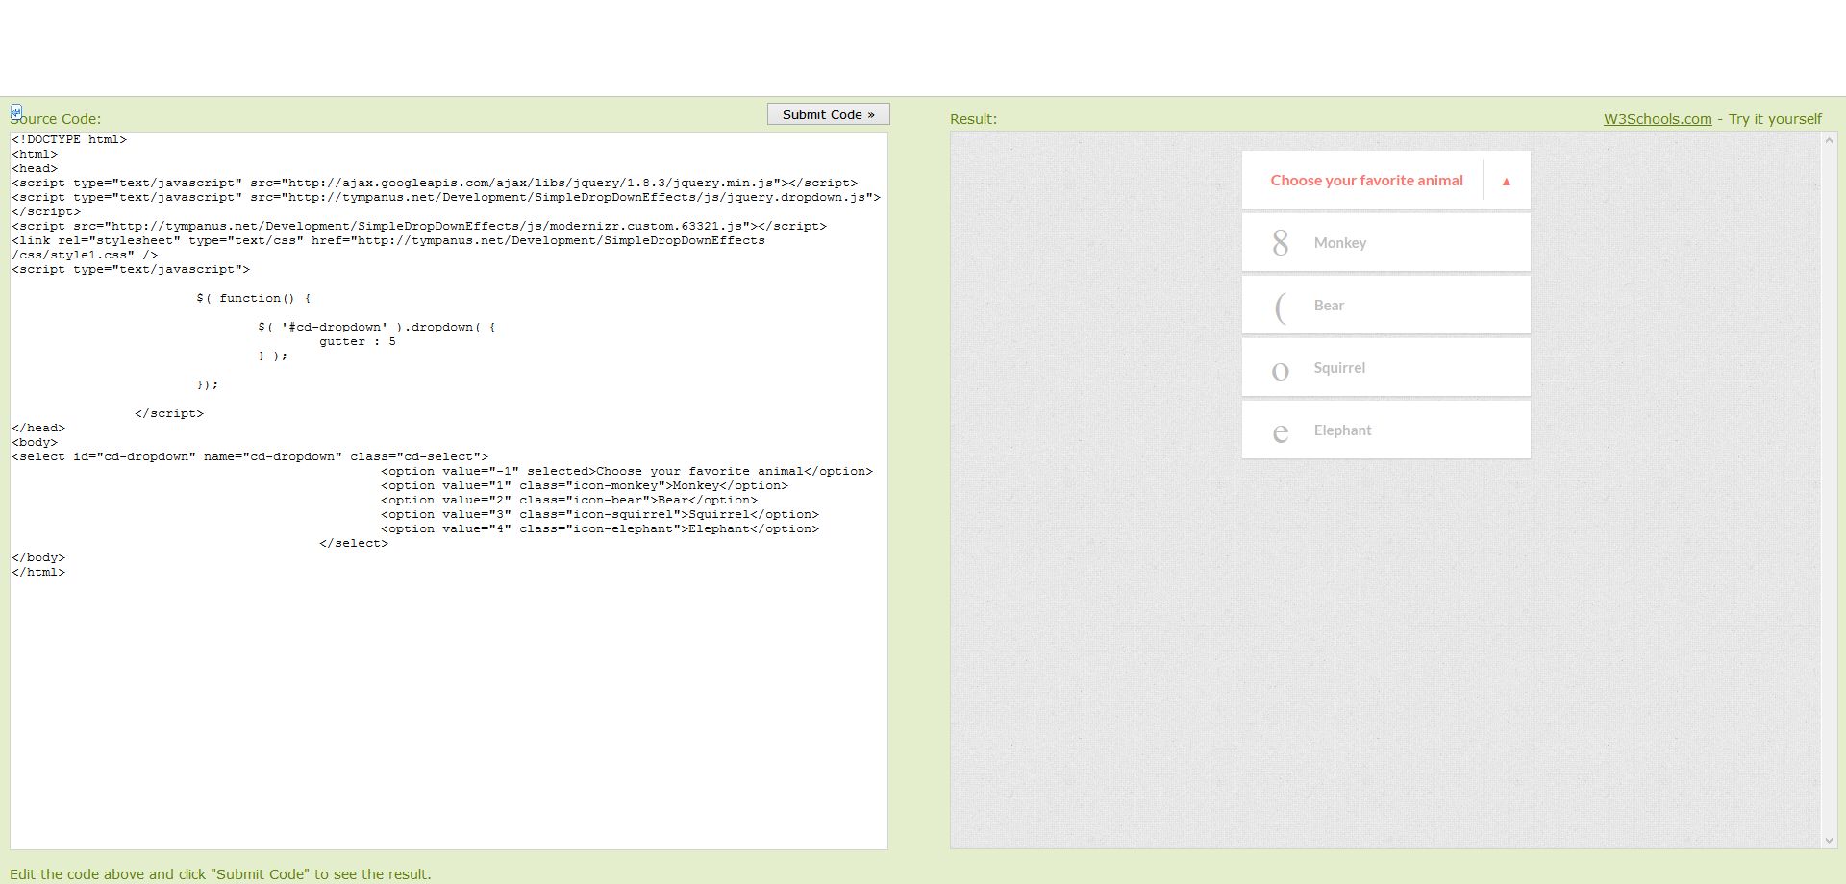Open the W3Schools.com link
1846x884 pixels.
point(1657,119)
